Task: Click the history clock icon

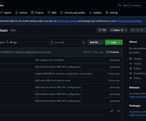Action: click(107, 52)
